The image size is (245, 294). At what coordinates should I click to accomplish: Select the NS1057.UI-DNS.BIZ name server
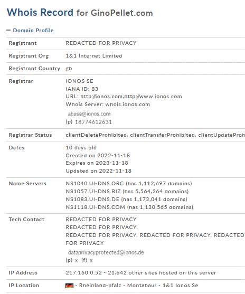[x=93, y=191]
